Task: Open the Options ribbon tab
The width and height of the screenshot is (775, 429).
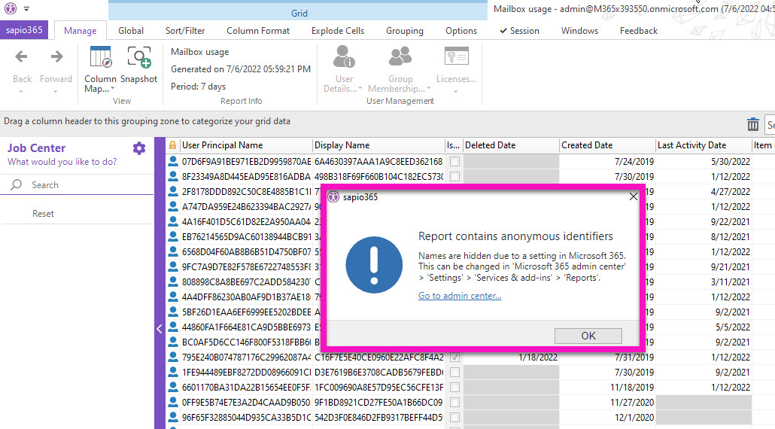Action: [461, 31]
